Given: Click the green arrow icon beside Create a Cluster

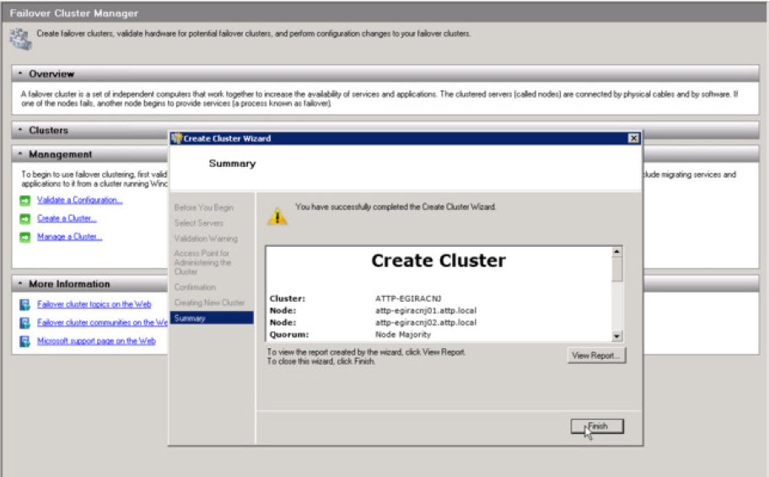Looking at the screenshot, I should click(x=25, y=219).
